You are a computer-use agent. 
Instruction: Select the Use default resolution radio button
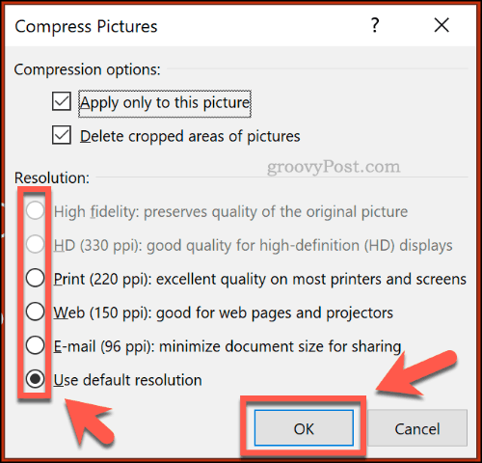(35, 379)
